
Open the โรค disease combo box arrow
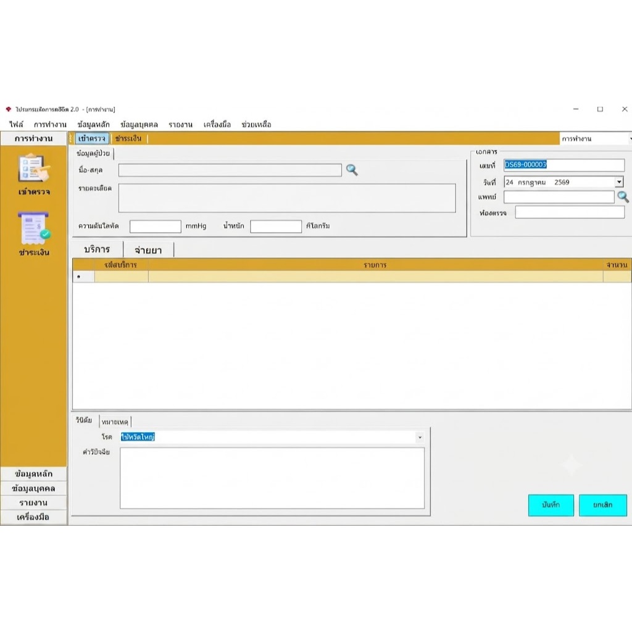(420, 437)
